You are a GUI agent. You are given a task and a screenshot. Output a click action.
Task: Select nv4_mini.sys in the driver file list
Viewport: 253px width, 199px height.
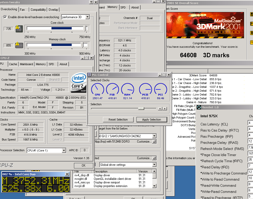(82, 182)
